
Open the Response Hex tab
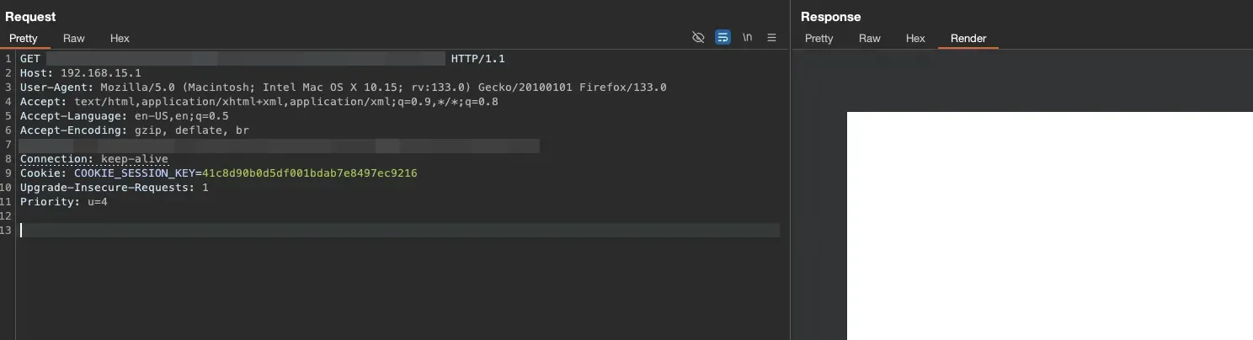click(x=915, y=38)
